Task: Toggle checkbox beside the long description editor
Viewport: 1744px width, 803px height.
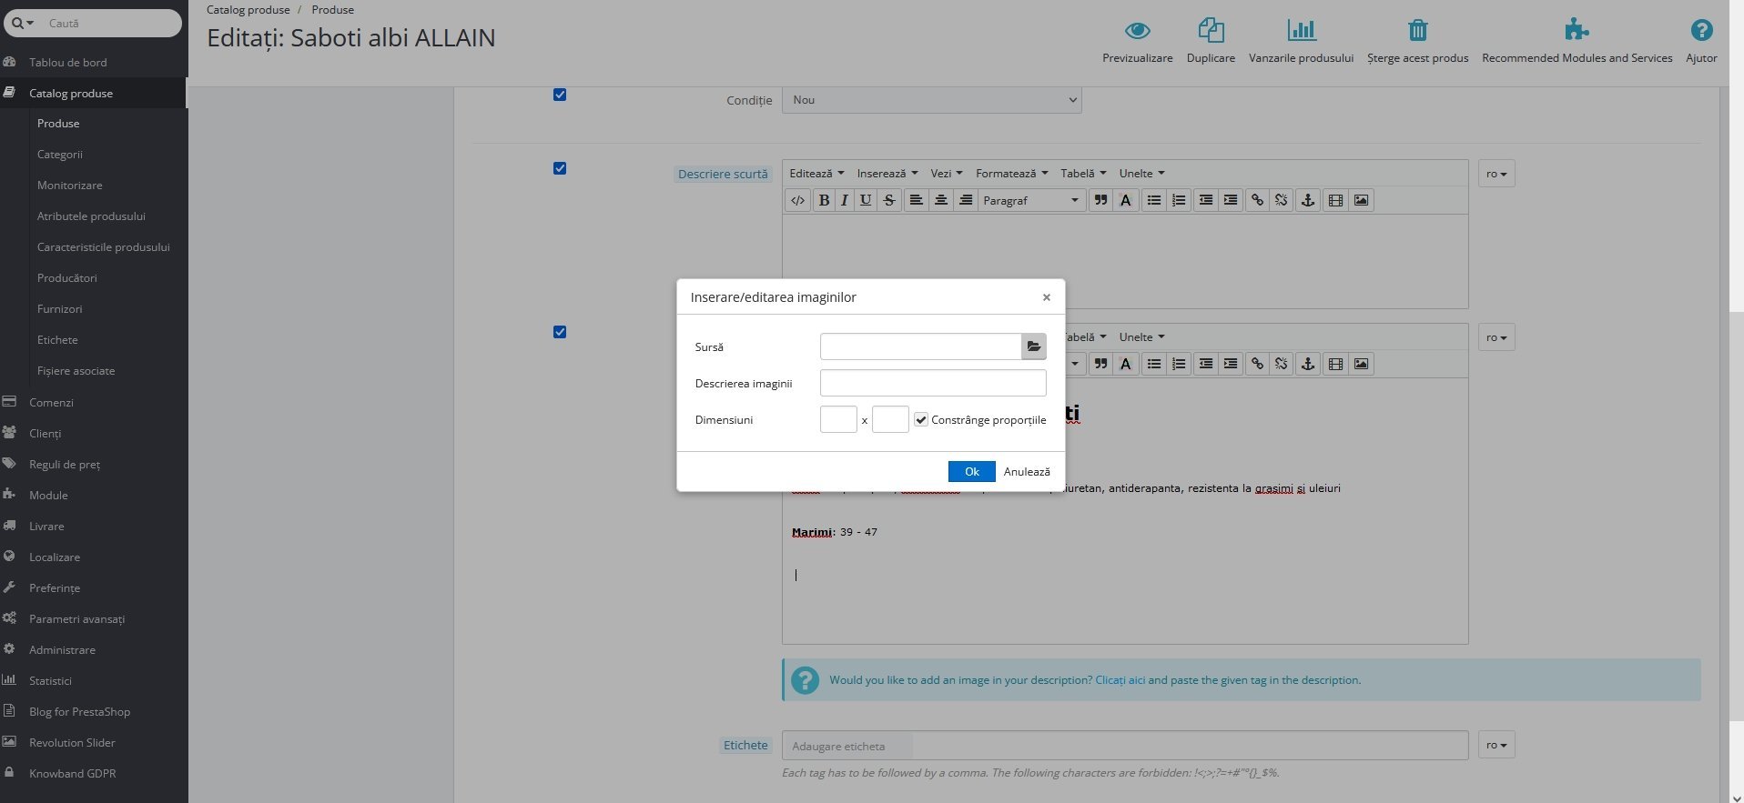Action: (x=560, y=332)
